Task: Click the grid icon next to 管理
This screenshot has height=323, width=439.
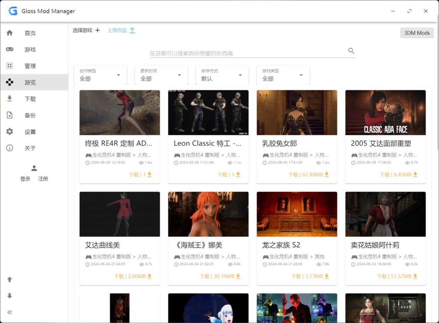Action: coord(10,66)
